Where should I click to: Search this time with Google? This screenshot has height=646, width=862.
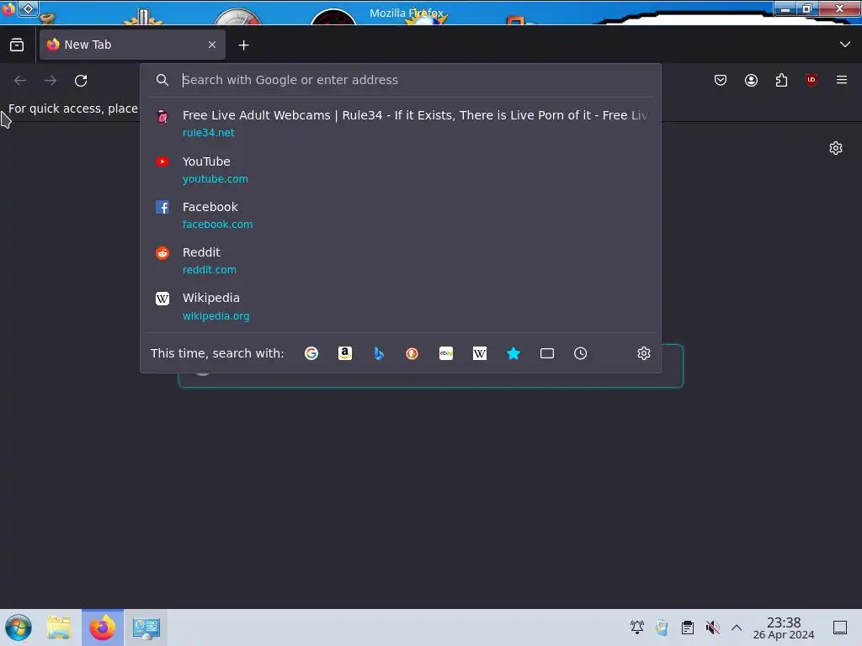tap(311, 353)
